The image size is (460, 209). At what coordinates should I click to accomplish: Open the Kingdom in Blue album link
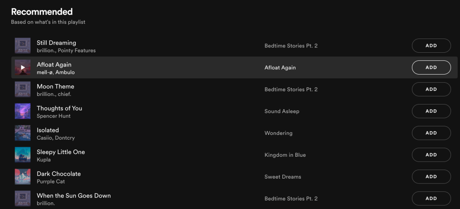285,155
